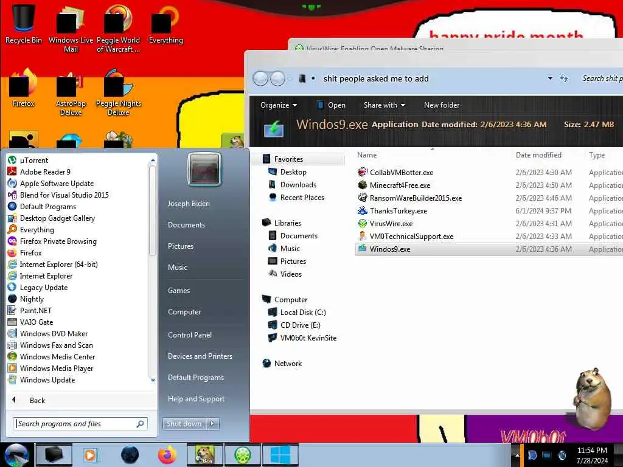Image resolution: width=623 pixels, height=467 pixels.
Task: Launch Windows Live Mail desktop shortcut
Action: coord(71,28)
